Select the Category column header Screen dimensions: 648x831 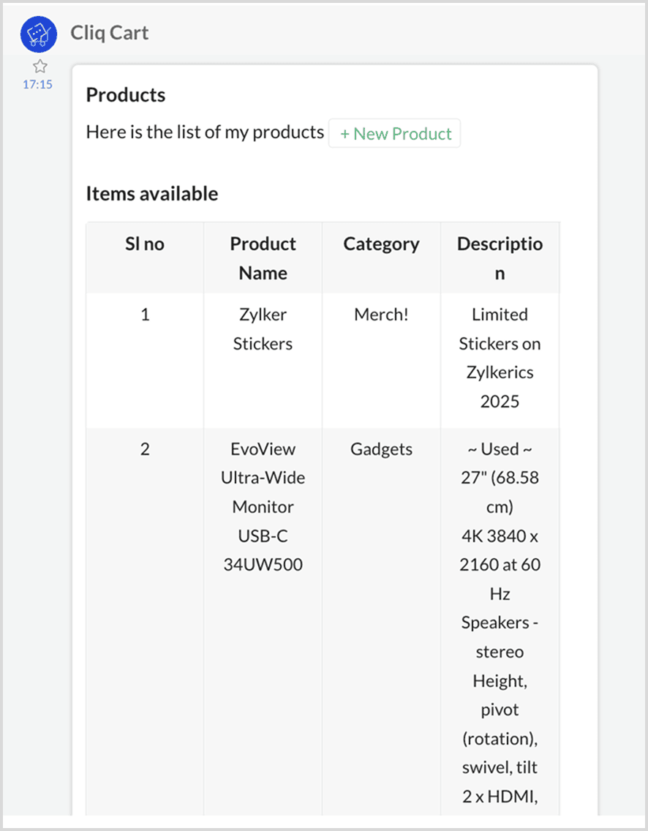tap(381, 244)
